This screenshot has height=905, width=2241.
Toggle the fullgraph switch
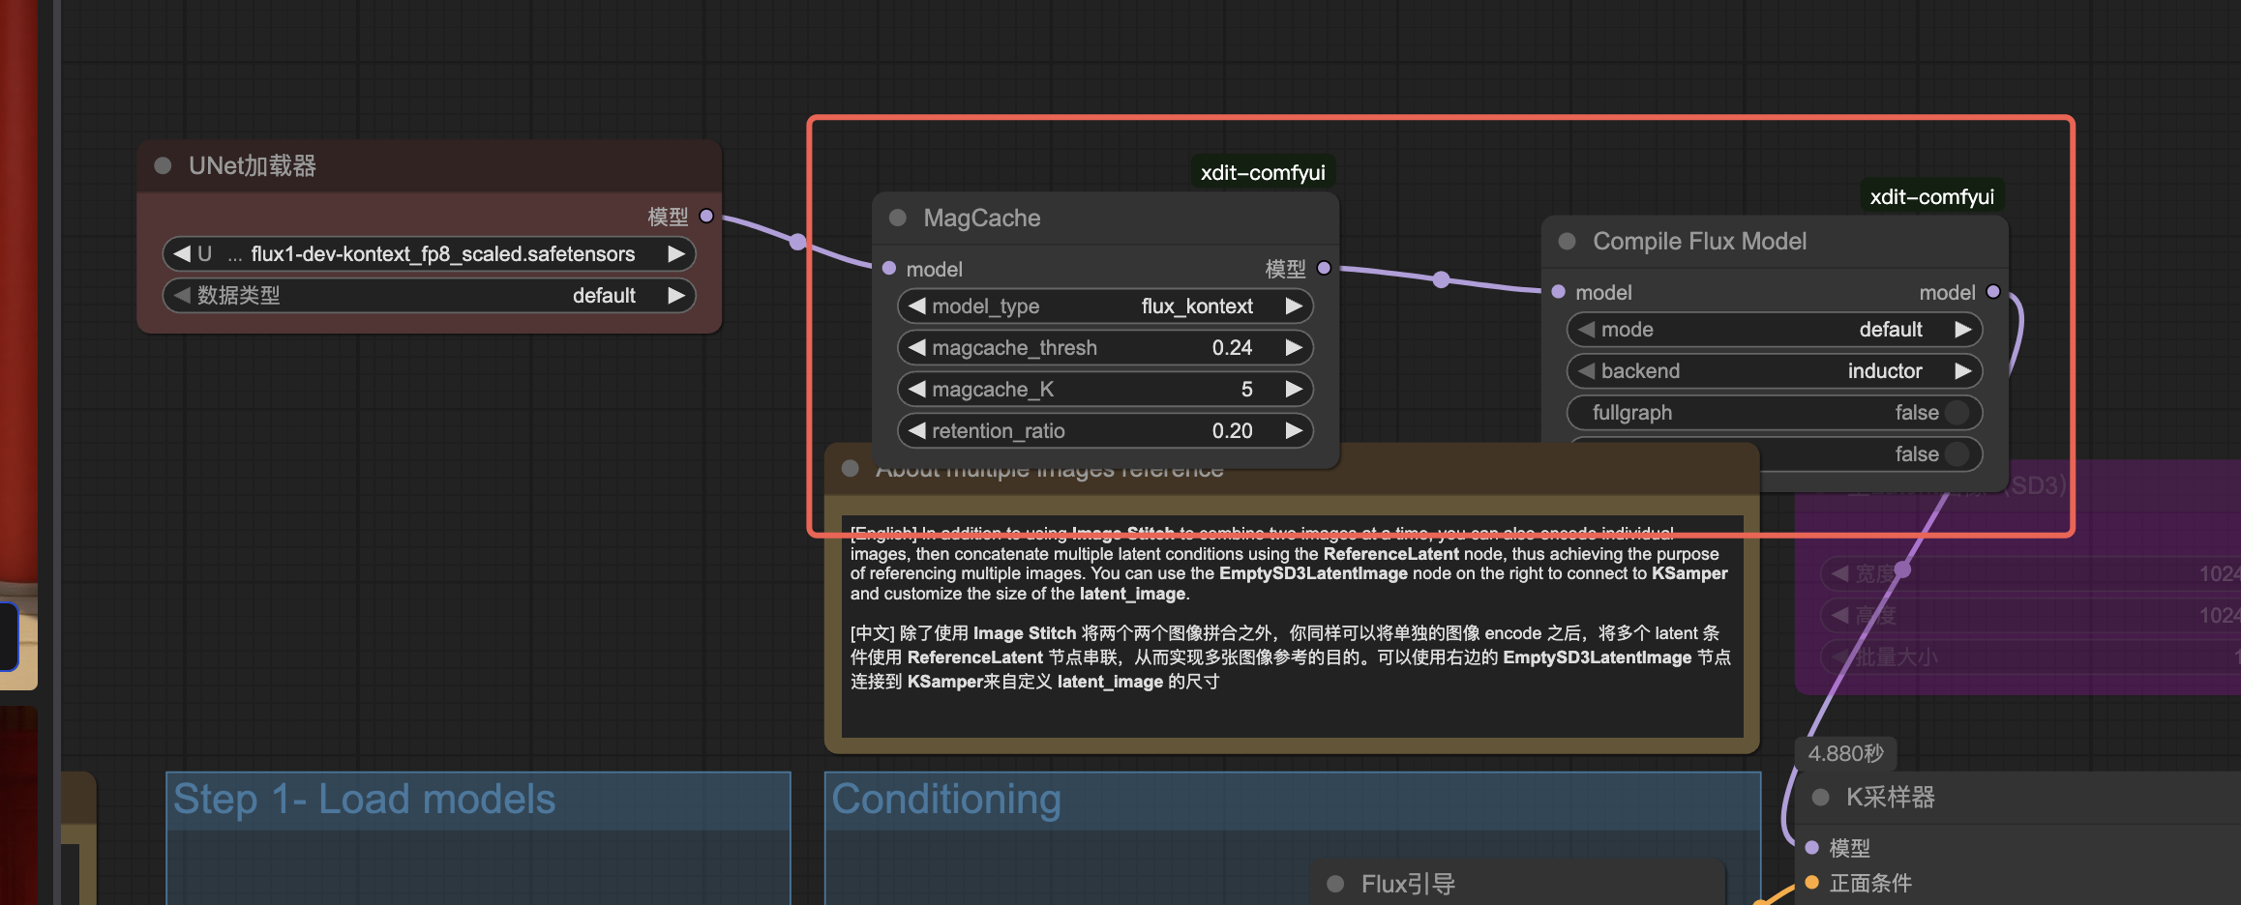point(1956,413)
